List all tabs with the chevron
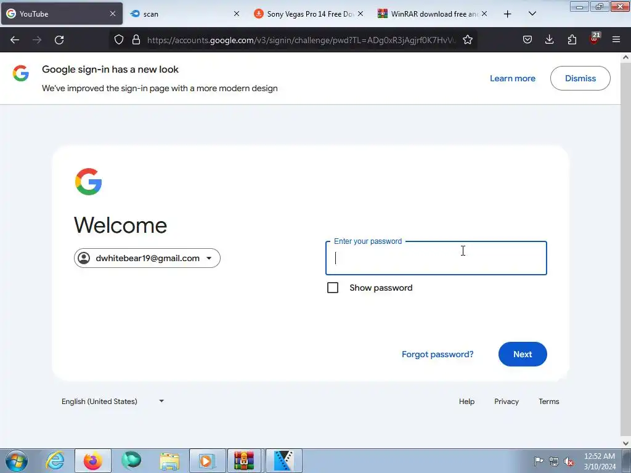This screenshot has width=631, height=473. [x=532, y=14]
